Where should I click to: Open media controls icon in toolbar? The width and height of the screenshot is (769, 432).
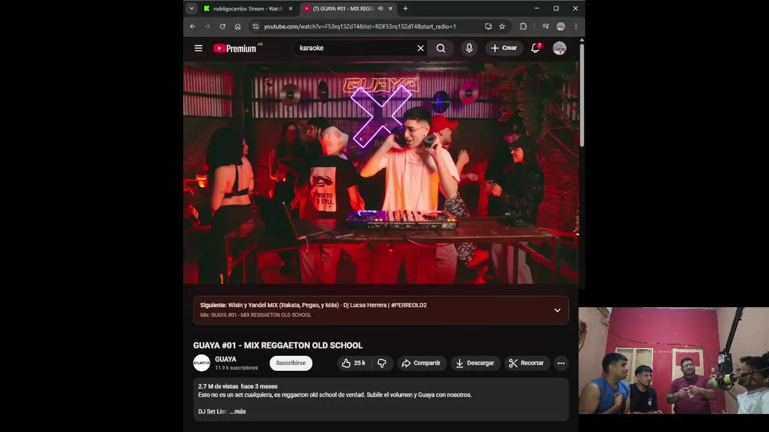click(546, 26)
